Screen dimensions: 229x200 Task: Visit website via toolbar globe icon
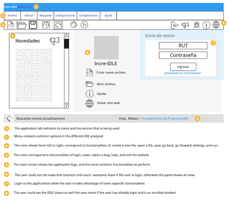point(216,24)
